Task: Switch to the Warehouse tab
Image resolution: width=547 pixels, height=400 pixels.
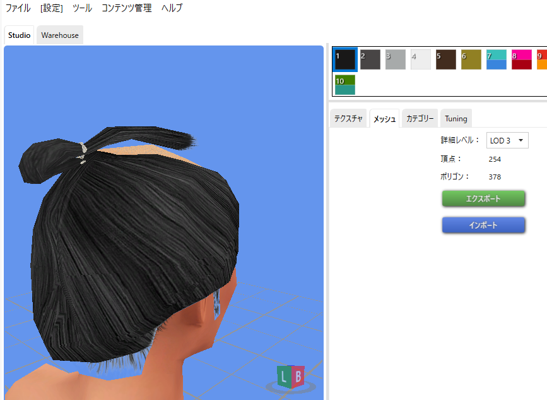Action: tap(60, 35)
